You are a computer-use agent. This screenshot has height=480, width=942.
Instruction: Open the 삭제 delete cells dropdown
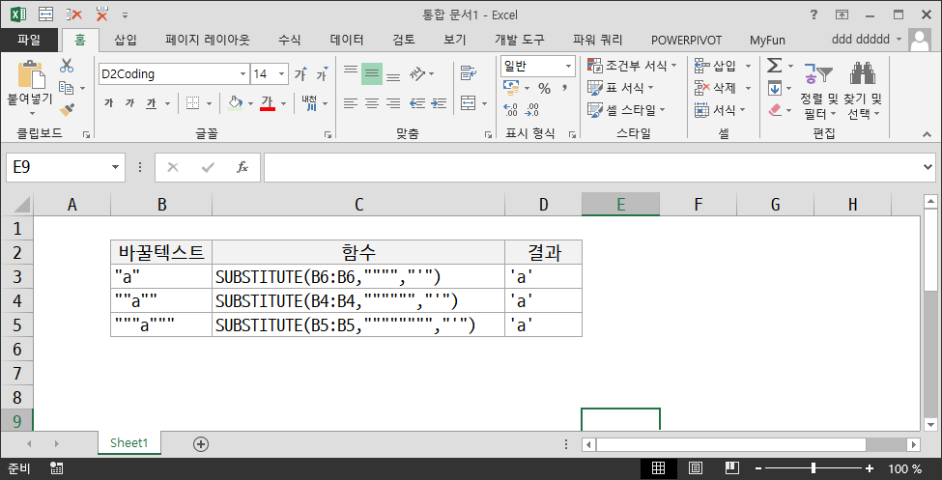[x=748, y=88]
